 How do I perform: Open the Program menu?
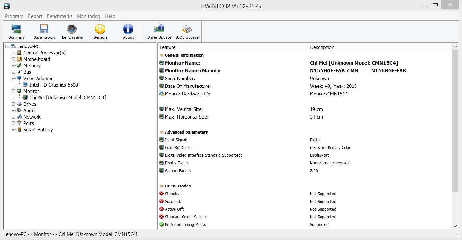point(14,16)
